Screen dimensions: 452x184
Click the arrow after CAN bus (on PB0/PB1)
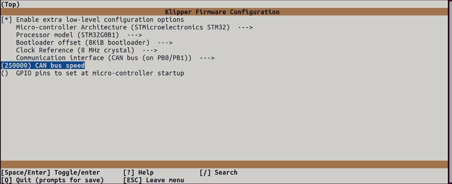click(x=207, y=58)
